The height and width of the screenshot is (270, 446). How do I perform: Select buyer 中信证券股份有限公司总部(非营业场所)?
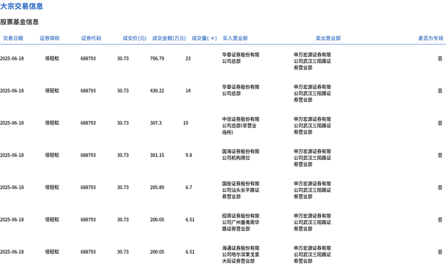(x=241, y=125)
